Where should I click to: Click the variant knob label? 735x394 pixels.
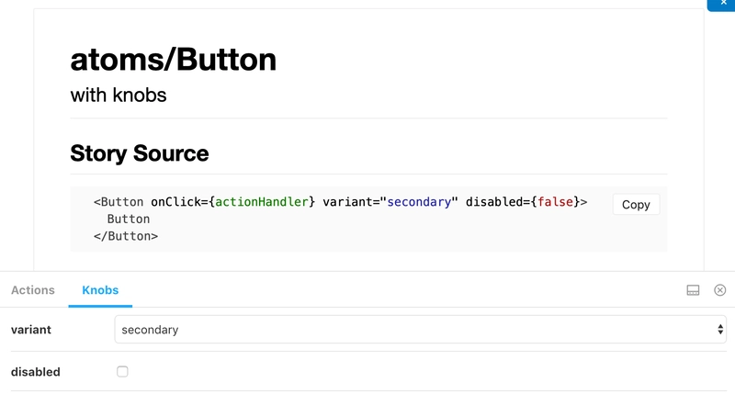(31, 330)
